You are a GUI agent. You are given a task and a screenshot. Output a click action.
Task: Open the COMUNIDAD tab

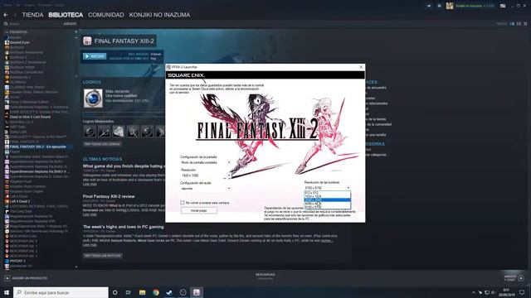tap(106, 15)
